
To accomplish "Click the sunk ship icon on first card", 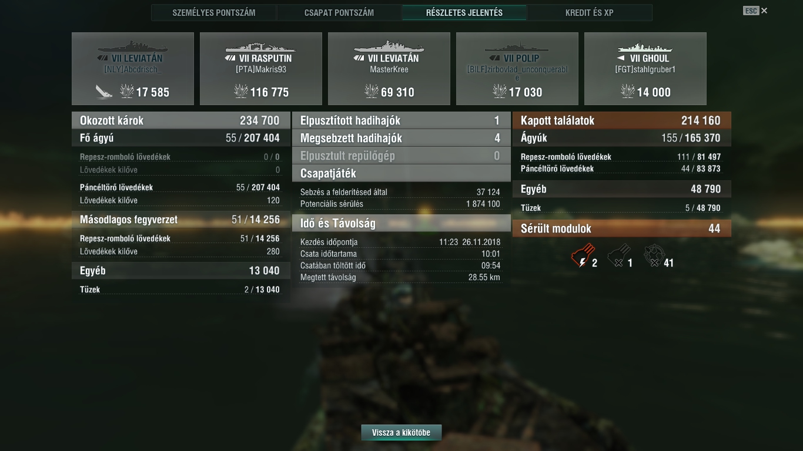I will click(x=105, y=92).
